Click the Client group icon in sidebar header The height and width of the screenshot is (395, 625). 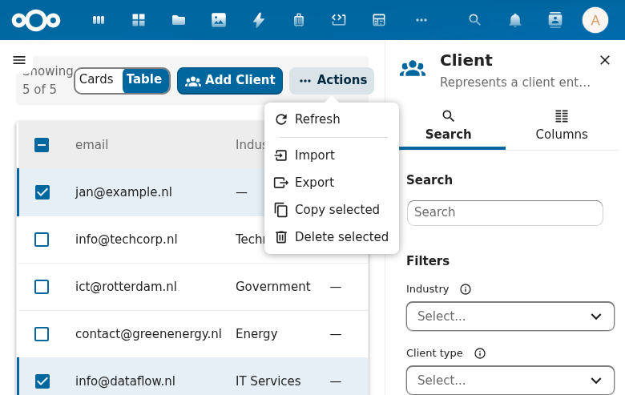pyautogui.click(x=413, y=68)
